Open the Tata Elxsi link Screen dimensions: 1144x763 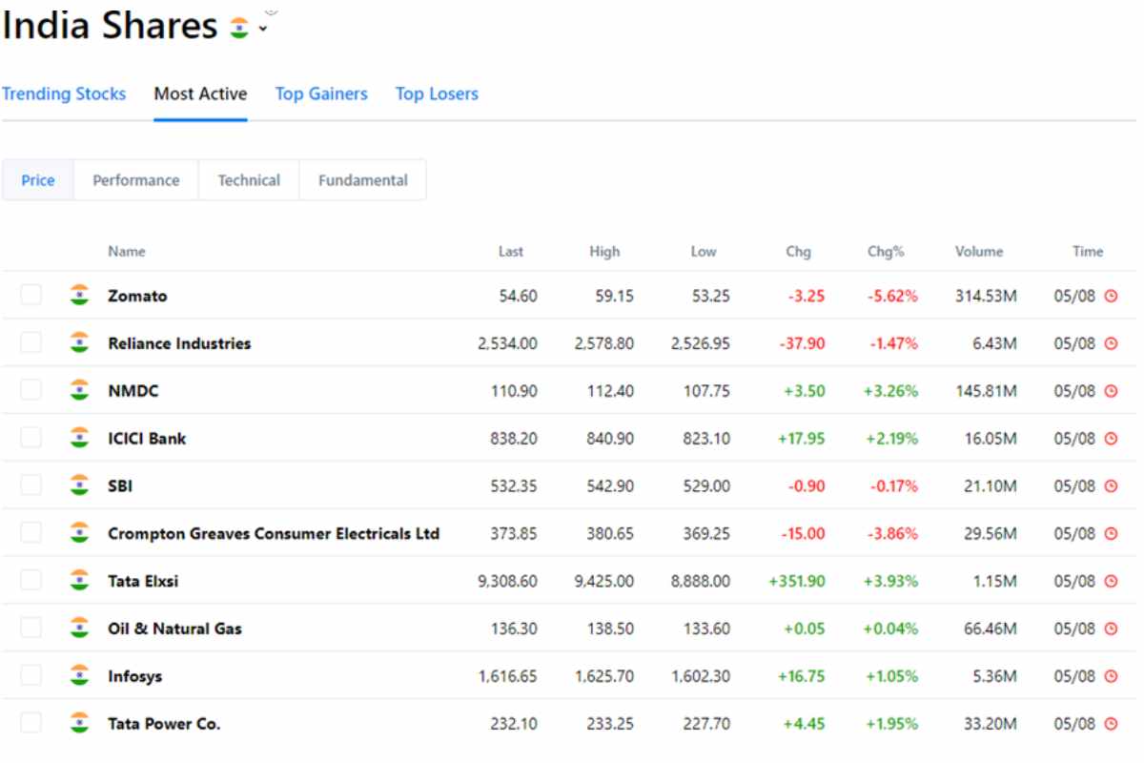[x=143, y=581]
